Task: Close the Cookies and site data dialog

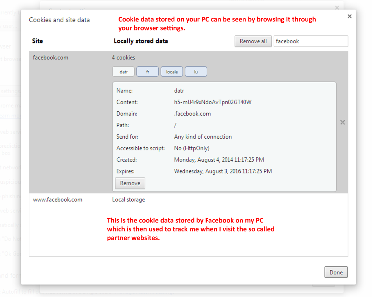Action: [349, 17]
